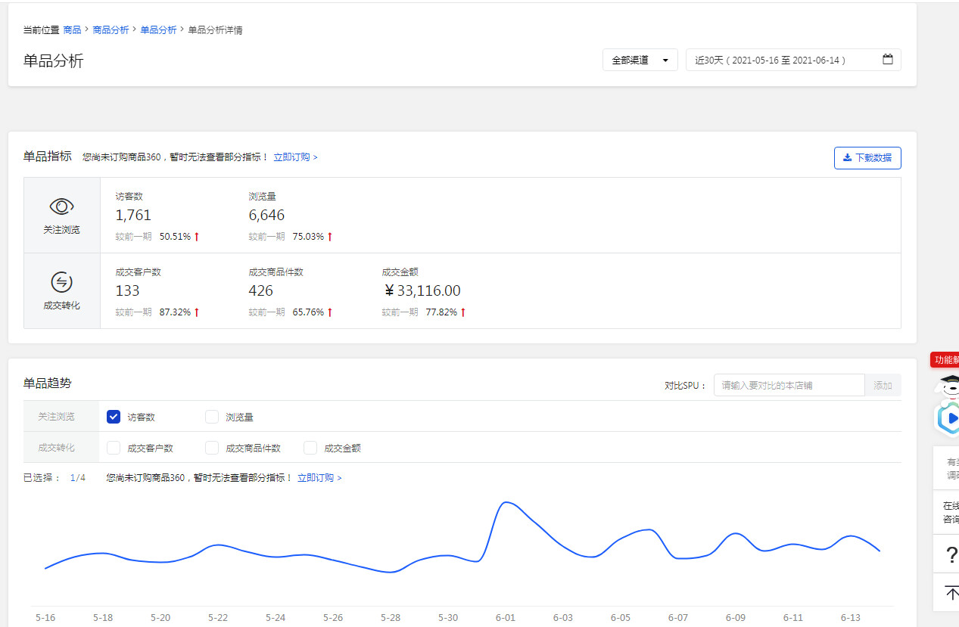Navigate to 单品分析 breadcrumb link
The image size is (959, 627).
[x=158, y=30]
